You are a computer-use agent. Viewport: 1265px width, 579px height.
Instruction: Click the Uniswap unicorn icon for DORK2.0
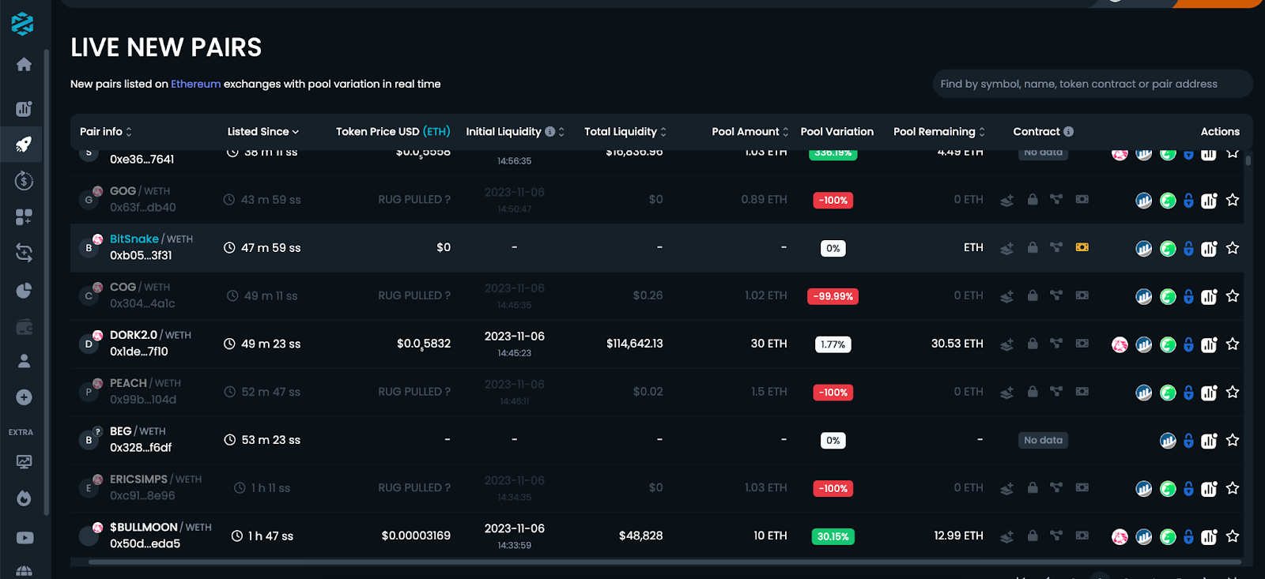coord(1120,344)
